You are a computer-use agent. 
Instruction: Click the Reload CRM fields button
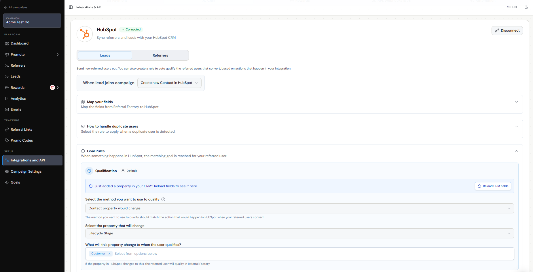click(x=493, y=186)
